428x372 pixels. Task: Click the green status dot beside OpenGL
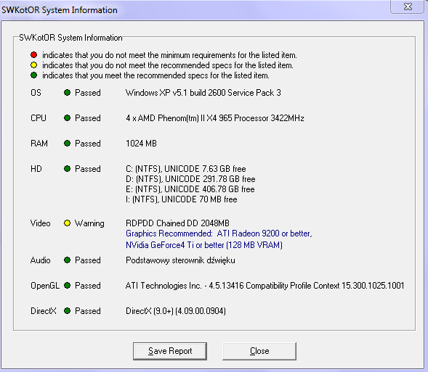tap(67, 286)
